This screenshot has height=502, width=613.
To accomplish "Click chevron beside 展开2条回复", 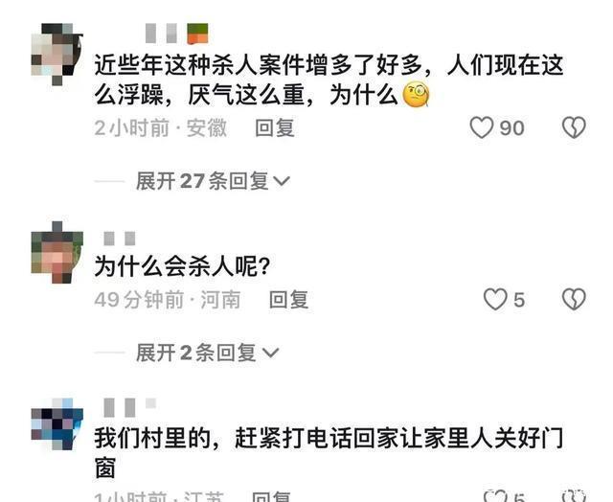I will pos(270,354).
